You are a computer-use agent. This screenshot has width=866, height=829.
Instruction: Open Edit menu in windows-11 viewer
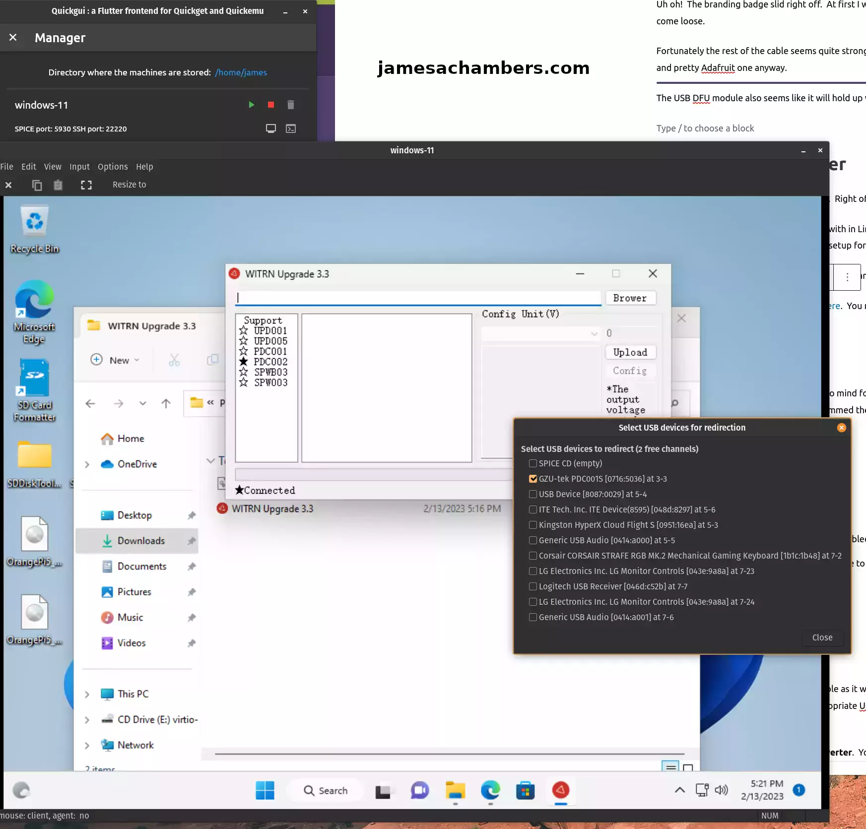pos(29,167)
